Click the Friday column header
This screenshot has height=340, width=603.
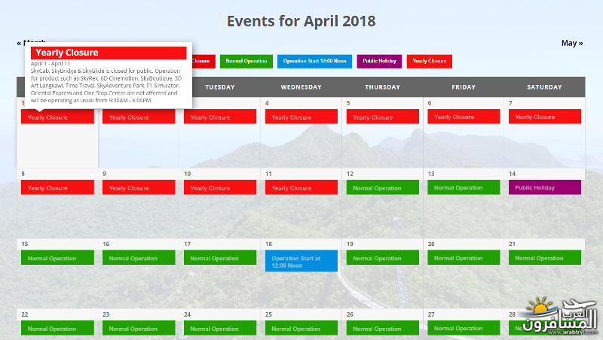[x=464, y=87]
